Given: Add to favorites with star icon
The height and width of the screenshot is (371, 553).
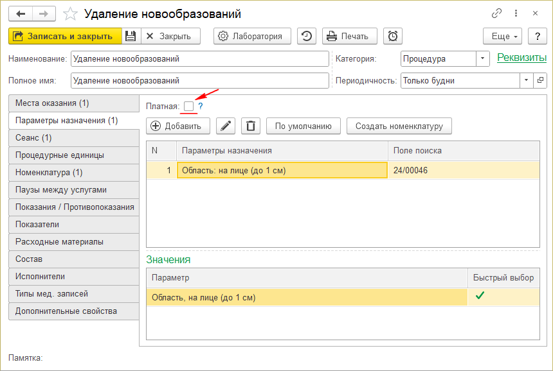Looking at the screenshot, I should [71, 13].
